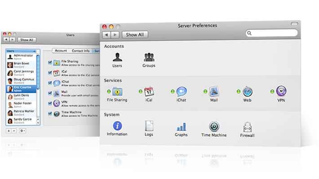Screen dimensions: 319x179
Task: Open Users in Server Preferences
Action: click(117, 60)
